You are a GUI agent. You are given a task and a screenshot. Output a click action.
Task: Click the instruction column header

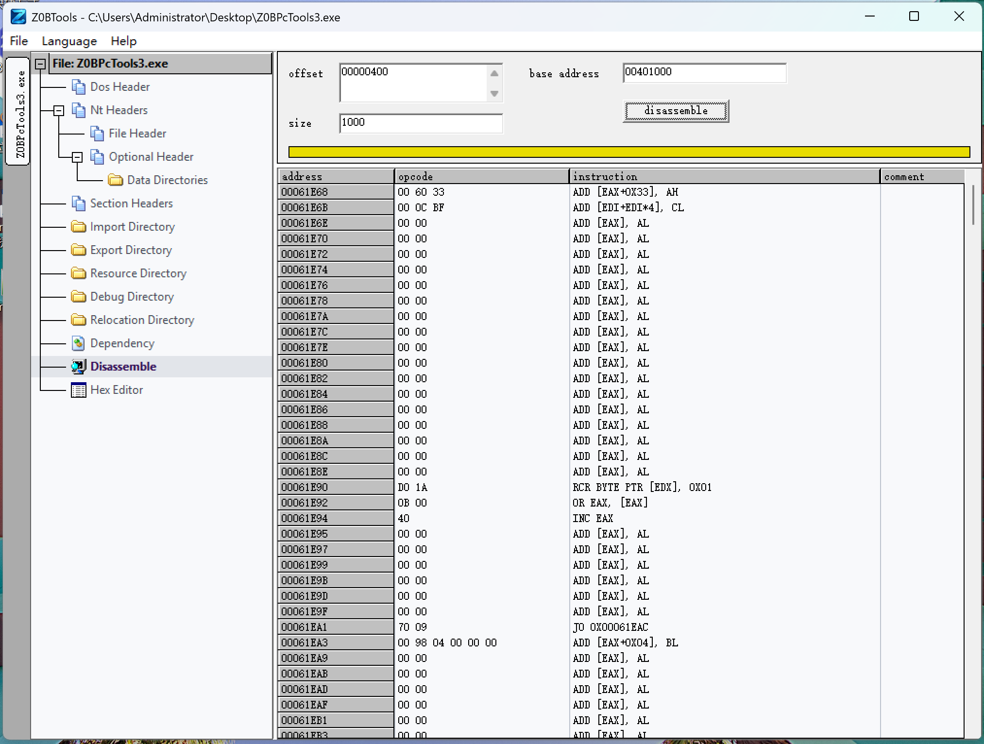click(725, 176)
